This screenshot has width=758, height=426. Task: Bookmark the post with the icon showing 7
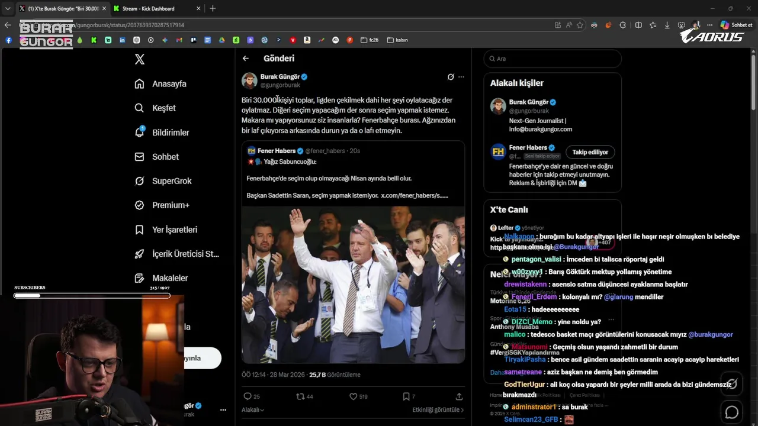[406, 396]
